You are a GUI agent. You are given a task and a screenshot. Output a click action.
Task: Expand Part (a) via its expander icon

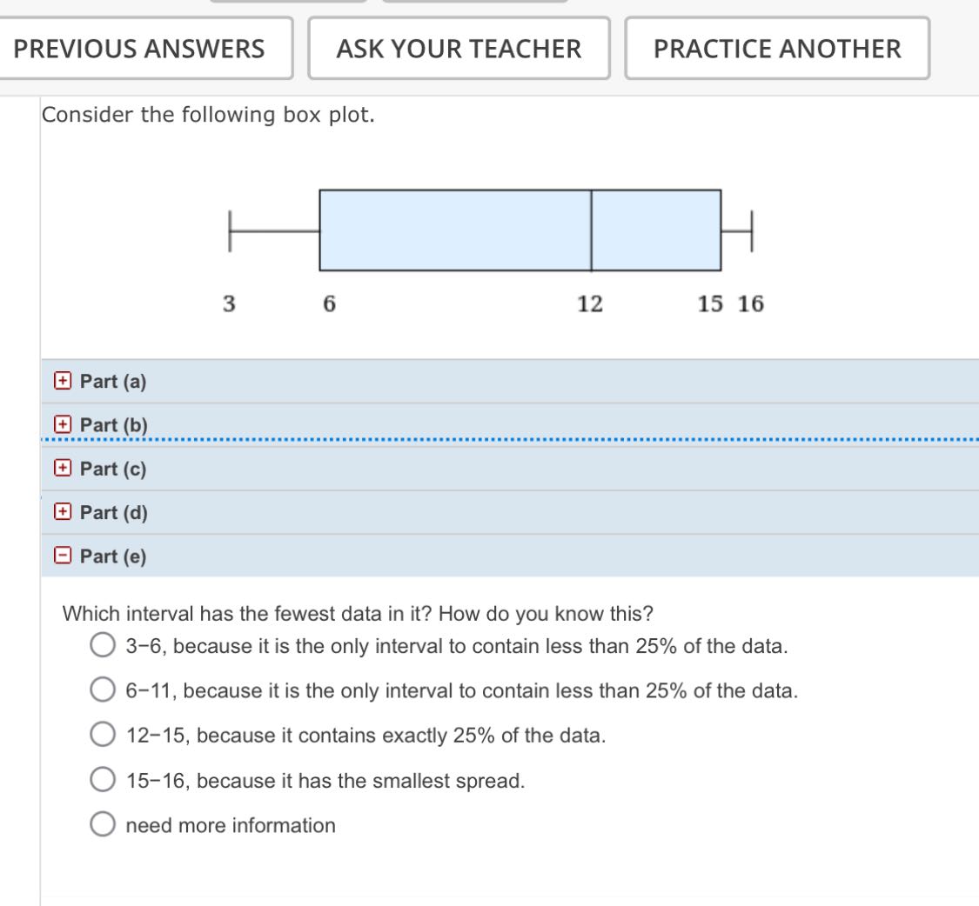point(60,381)
